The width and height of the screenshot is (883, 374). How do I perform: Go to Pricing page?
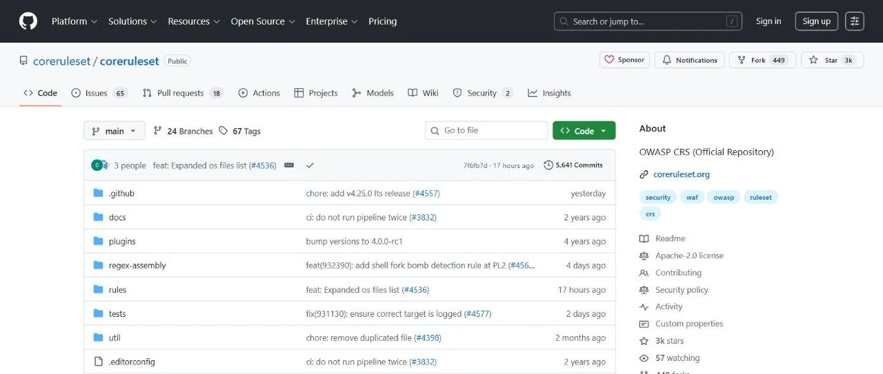(x=382, y=21)
